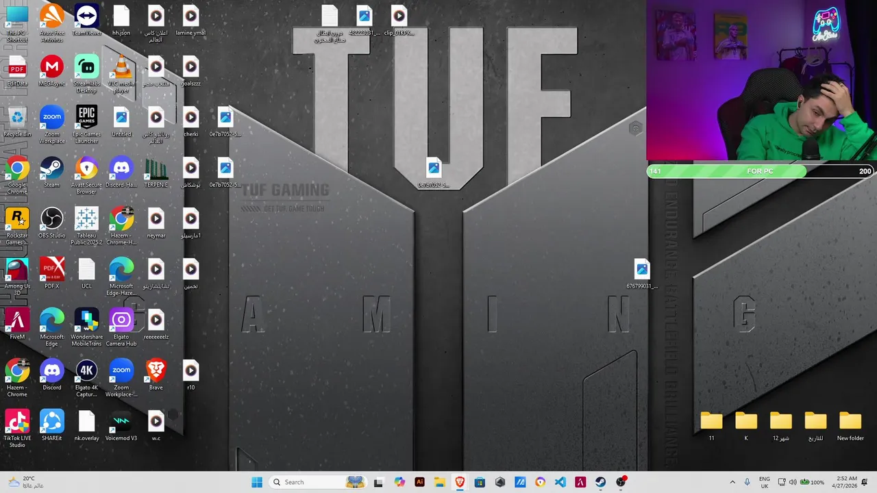877x493 pixels.
Task: Open File Explorer from the taskbar
Action: (x=439, y=482)
